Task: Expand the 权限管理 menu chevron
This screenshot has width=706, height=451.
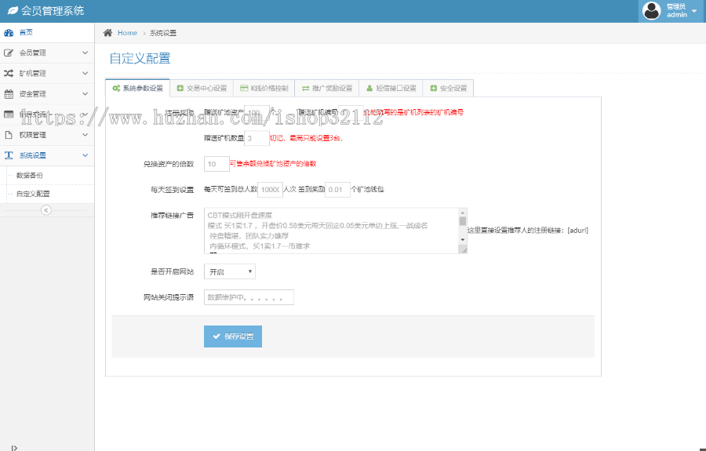Action: [x=85, y=135]
